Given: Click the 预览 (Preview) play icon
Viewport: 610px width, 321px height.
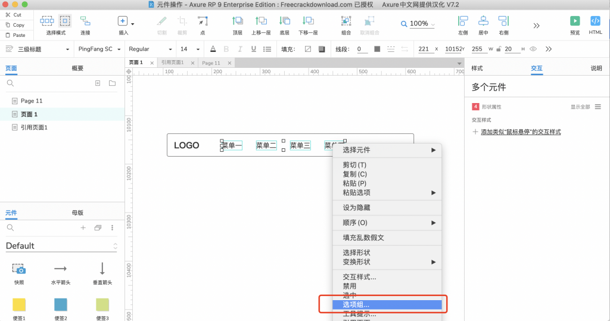Looking at the screenshot, I should pos(574,21).
